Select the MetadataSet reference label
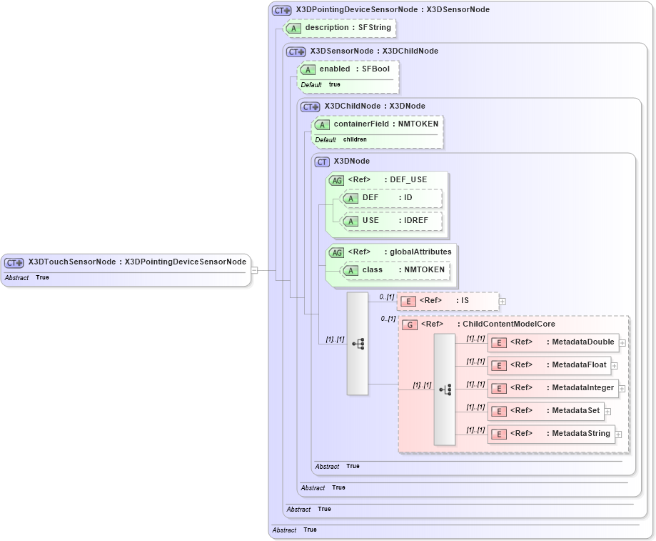 [555, 411]
